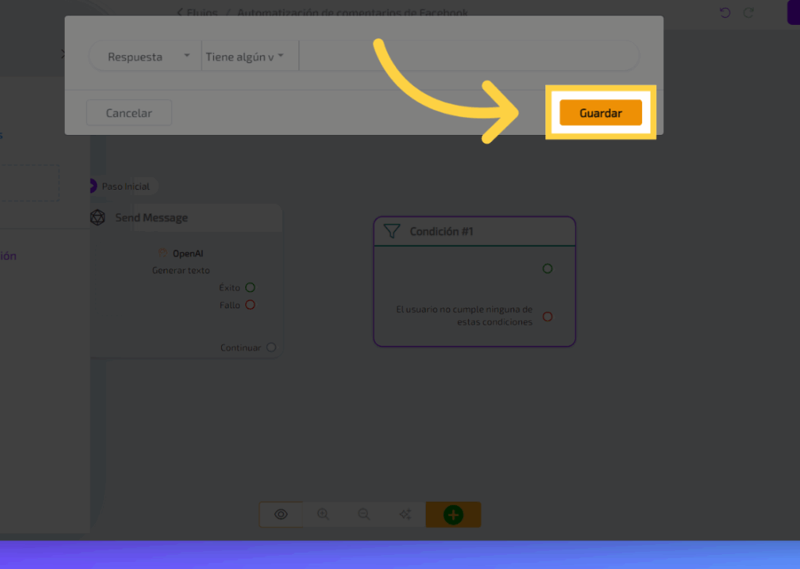Click the sparkle auto-arrange icon

[x=405, y=514]
